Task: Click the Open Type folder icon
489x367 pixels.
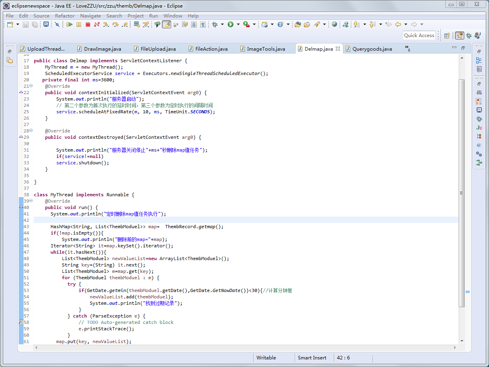Action: tap(298, 25)
